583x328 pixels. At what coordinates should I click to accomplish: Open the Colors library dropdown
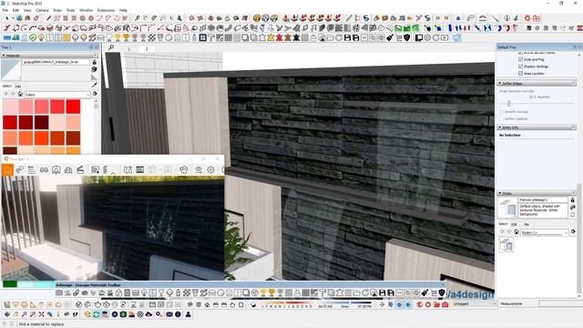pyautogui.click(x=56, y=95)
